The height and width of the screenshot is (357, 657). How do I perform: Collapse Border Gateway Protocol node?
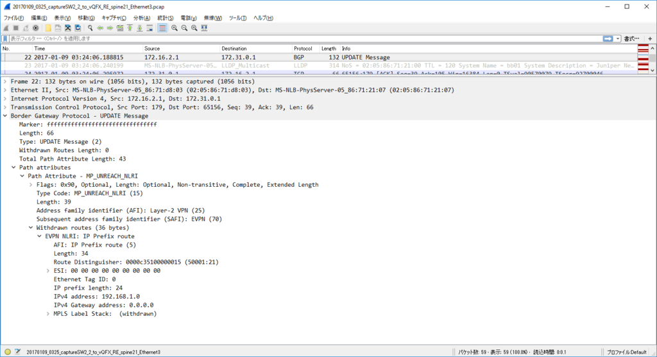pos(5,116)
